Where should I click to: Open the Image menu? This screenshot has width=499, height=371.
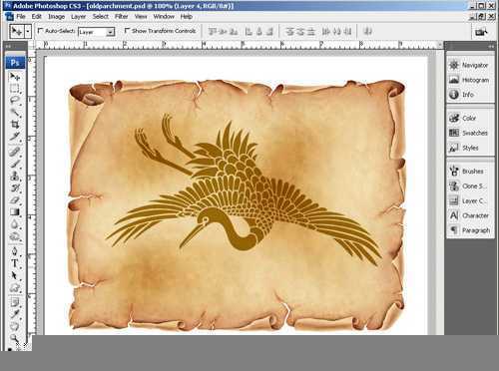[56, 17]
